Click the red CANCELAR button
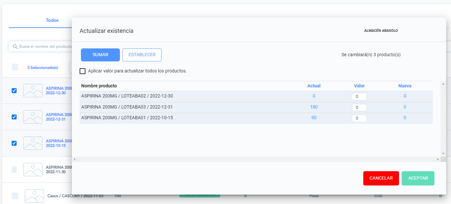 (x=381, y=178)
